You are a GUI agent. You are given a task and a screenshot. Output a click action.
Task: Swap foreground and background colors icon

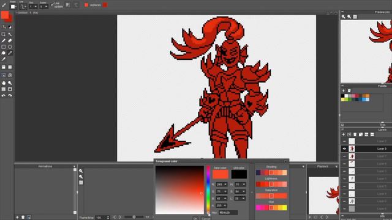pyautogui.click(x=4, y=27)
